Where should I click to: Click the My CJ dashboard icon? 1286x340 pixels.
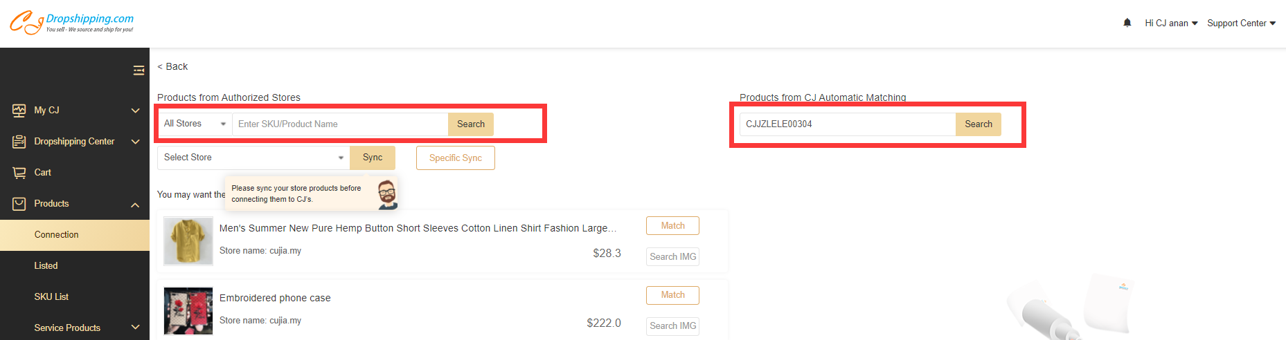pos(19,111)
